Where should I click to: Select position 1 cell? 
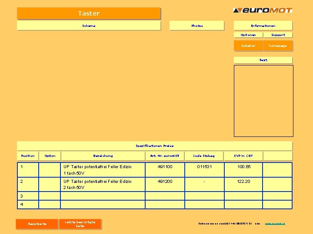(x=28, y=170)
